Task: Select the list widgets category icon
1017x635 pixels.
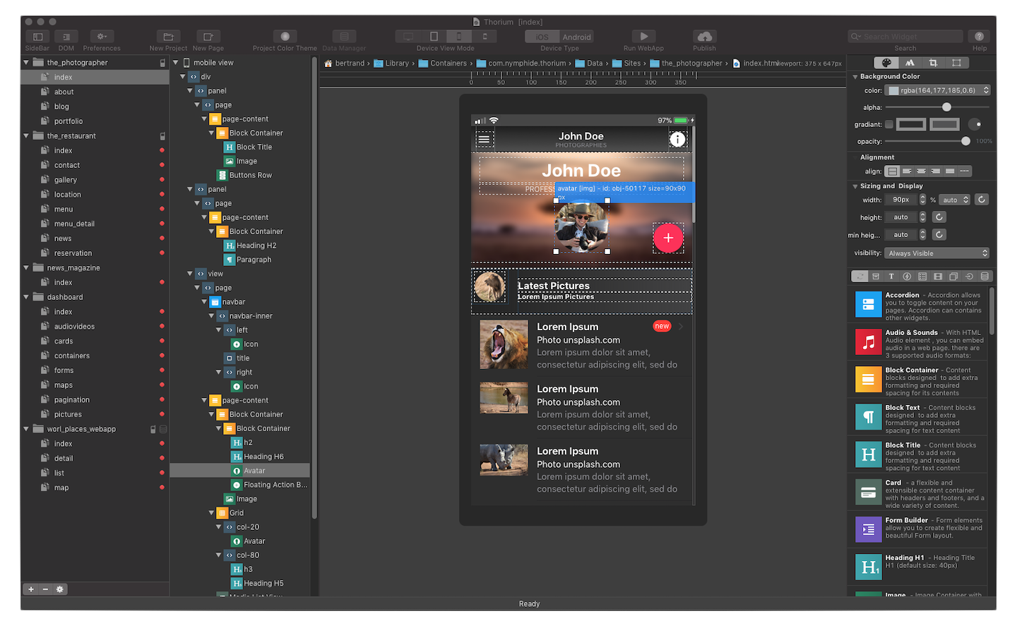Action: tap(922, 277)
